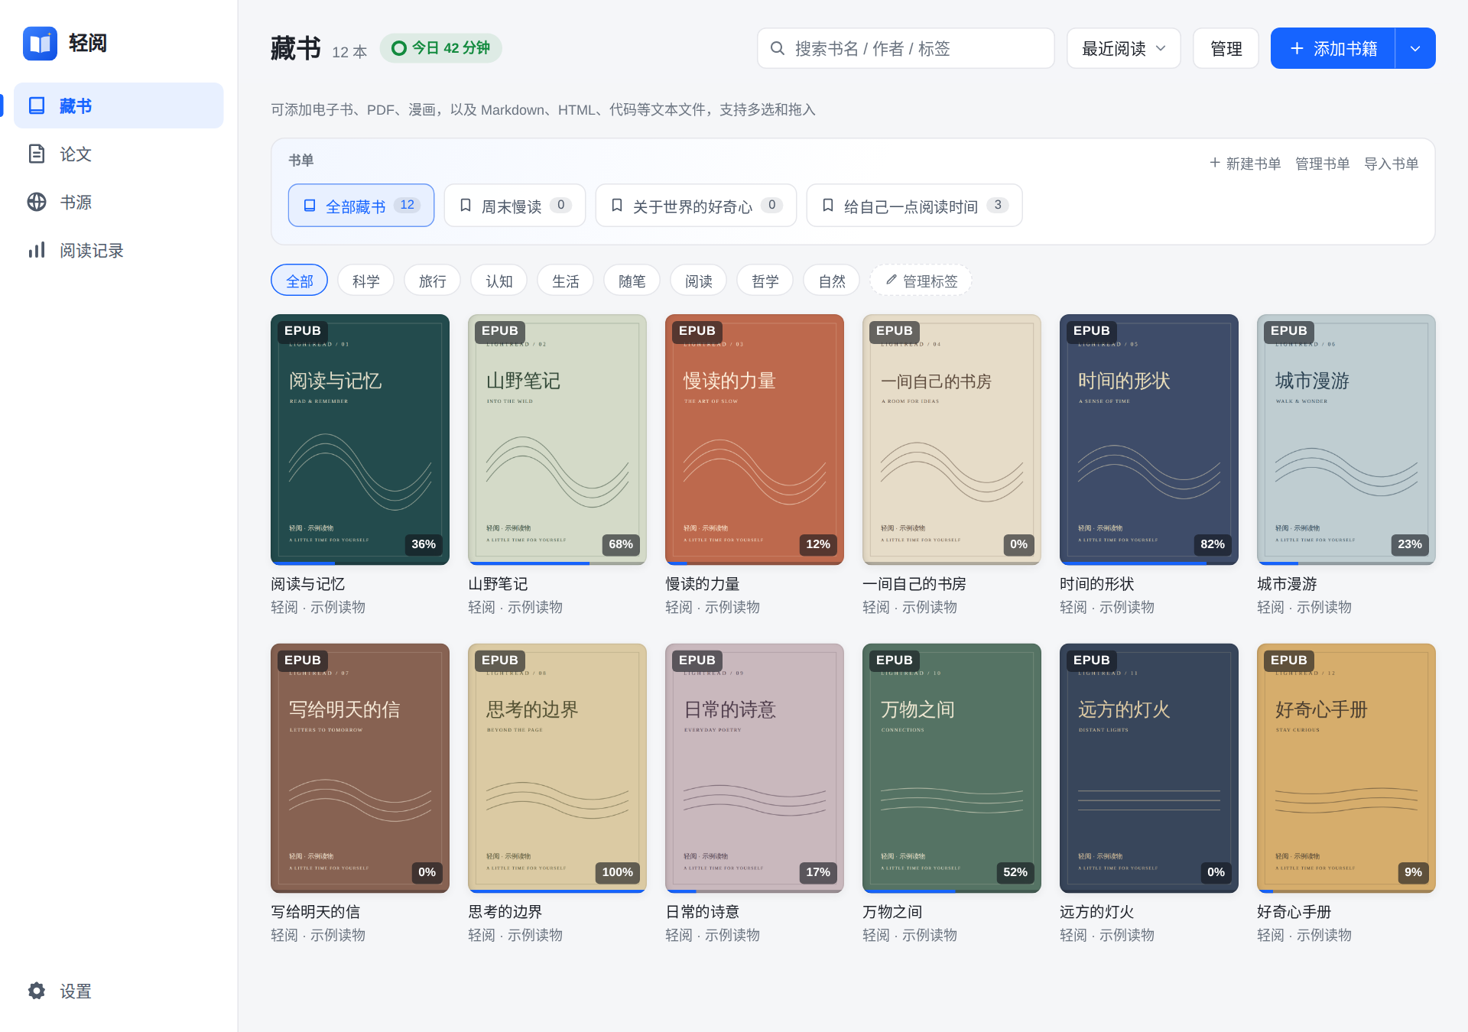
Task: Click the green ring icon in 今日 42 分钟
Action: 399,48
